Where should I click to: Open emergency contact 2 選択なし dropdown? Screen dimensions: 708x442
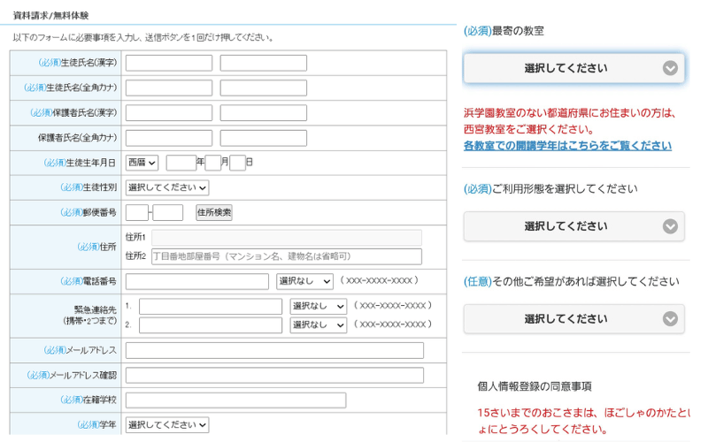pos(319,325)
